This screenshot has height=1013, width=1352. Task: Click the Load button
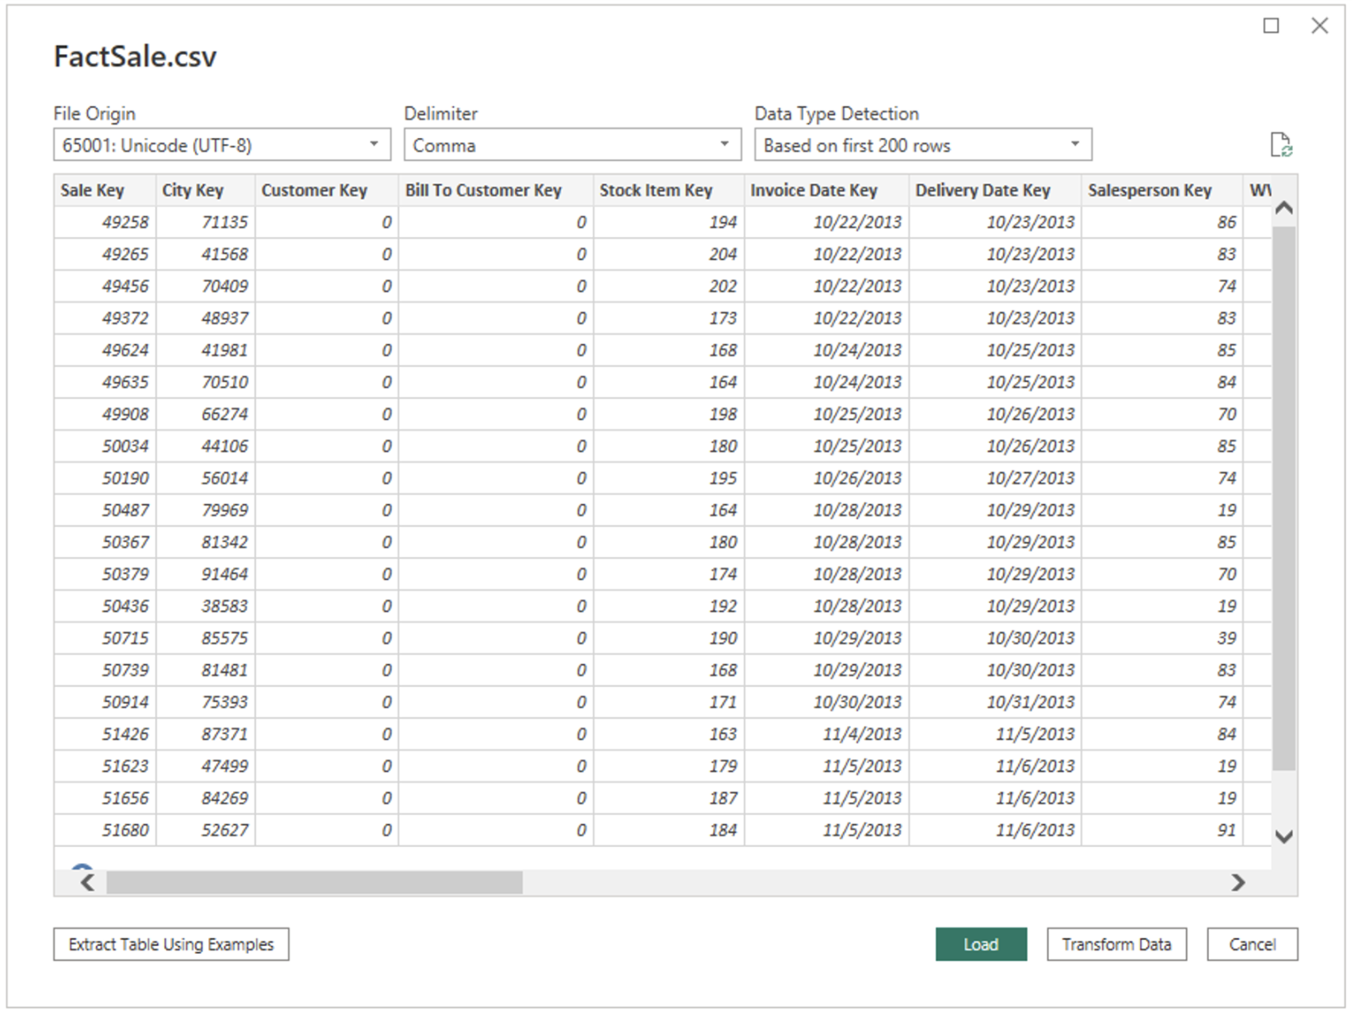[x=981, y=944]
